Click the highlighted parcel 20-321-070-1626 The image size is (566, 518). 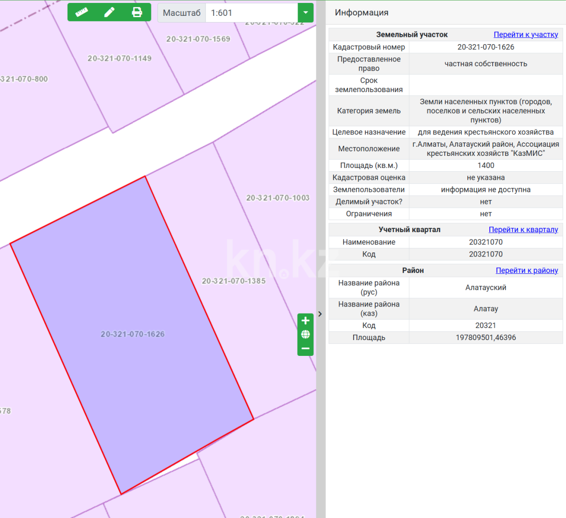[133, 333]
